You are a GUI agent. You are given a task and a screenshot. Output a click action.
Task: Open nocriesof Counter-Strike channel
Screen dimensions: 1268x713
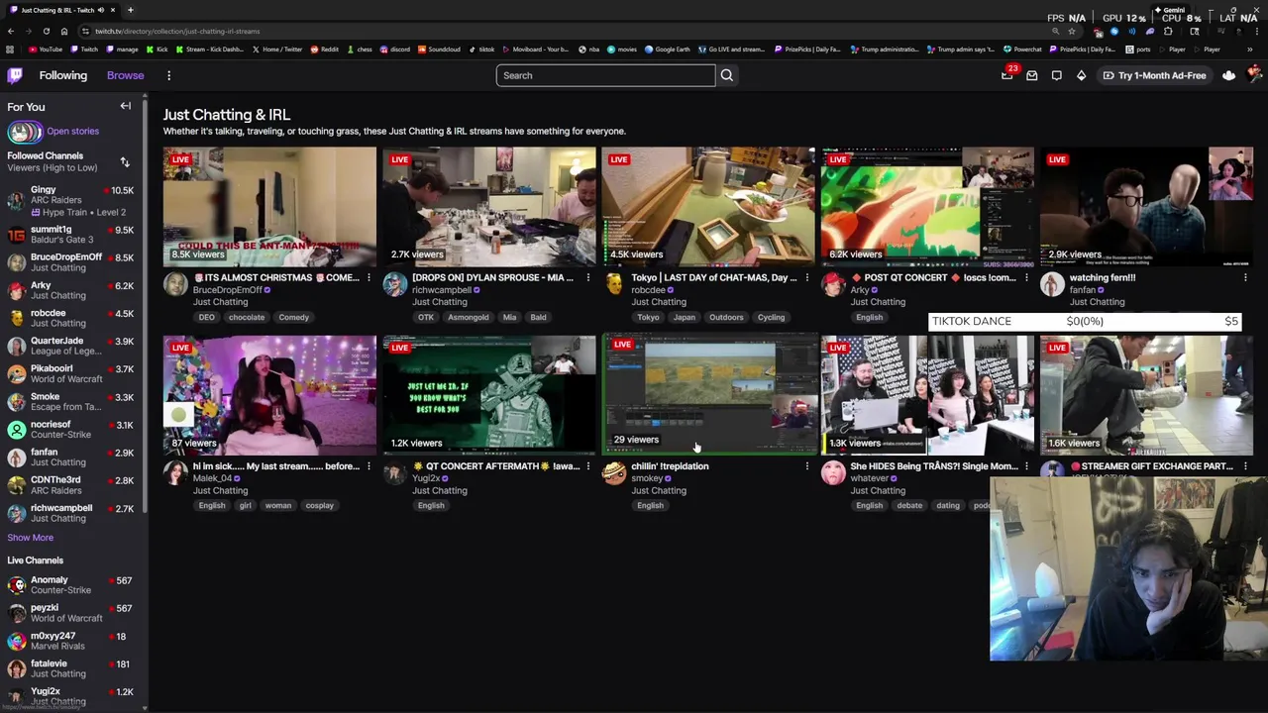71,429
